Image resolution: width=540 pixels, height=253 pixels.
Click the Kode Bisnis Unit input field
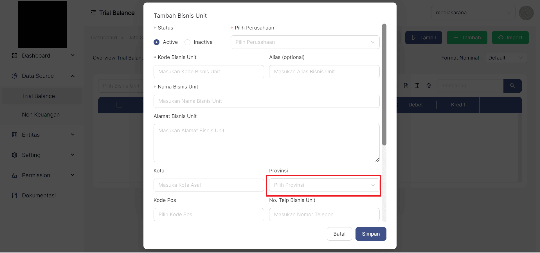209,72
